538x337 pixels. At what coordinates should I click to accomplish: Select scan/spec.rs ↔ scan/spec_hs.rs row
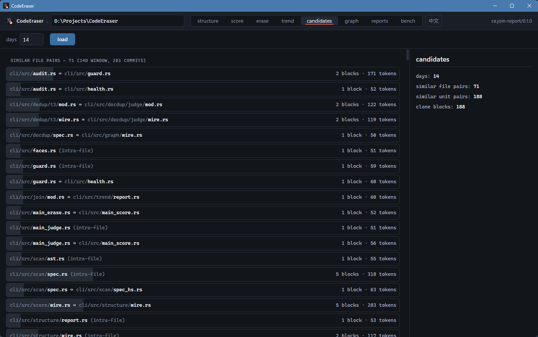pyautogui.click(x=203, y=290)
